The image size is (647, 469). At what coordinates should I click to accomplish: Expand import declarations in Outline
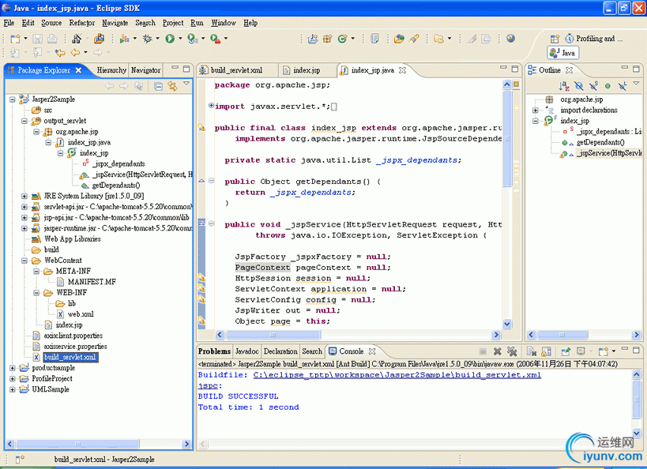click(535, 110)
